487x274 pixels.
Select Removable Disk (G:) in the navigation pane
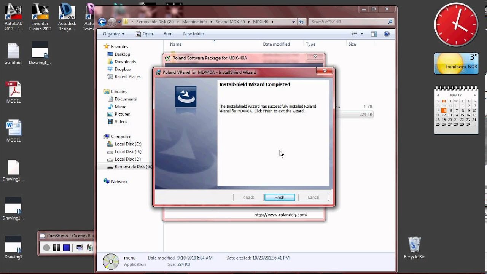tap(130, 167)
